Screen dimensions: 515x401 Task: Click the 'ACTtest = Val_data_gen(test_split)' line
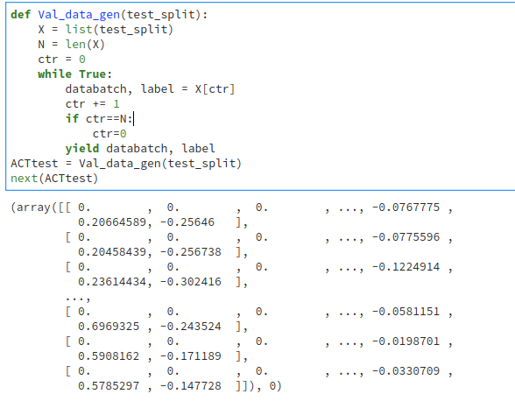pos(126,164)
